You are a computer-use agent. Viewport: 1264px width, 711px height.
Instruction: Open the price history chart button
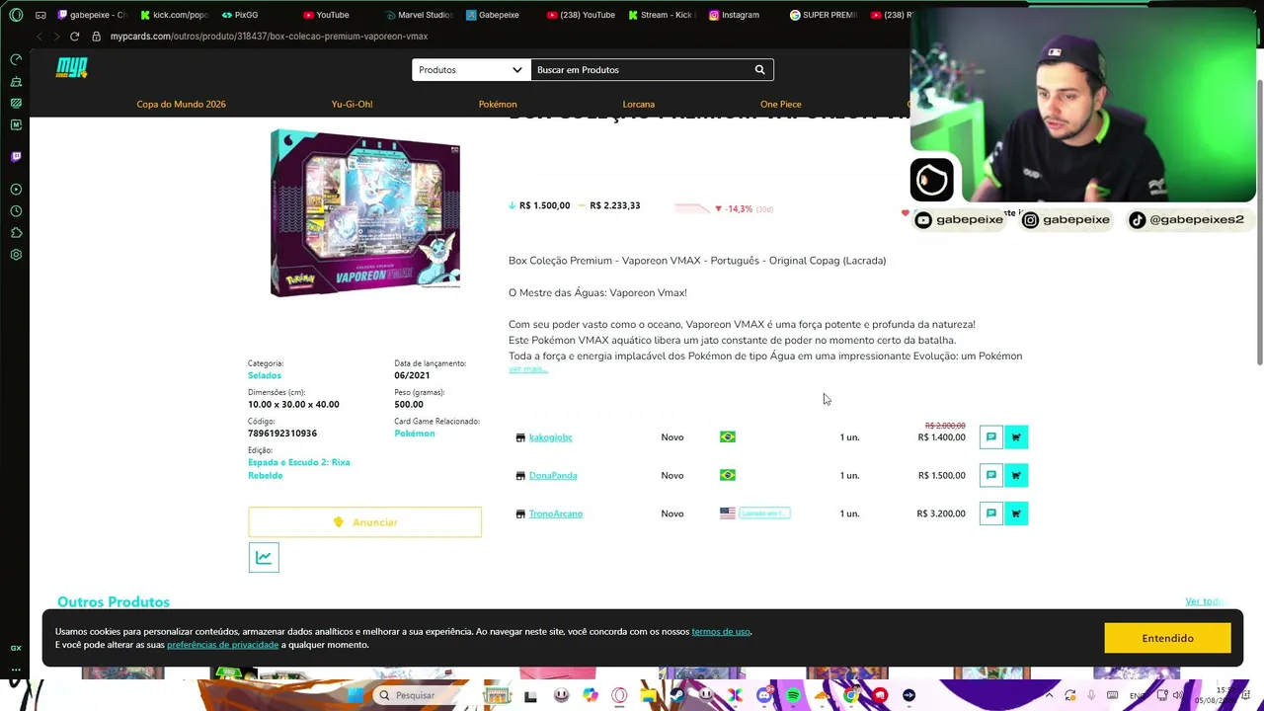pyautogui.click(x=264, y=558)
